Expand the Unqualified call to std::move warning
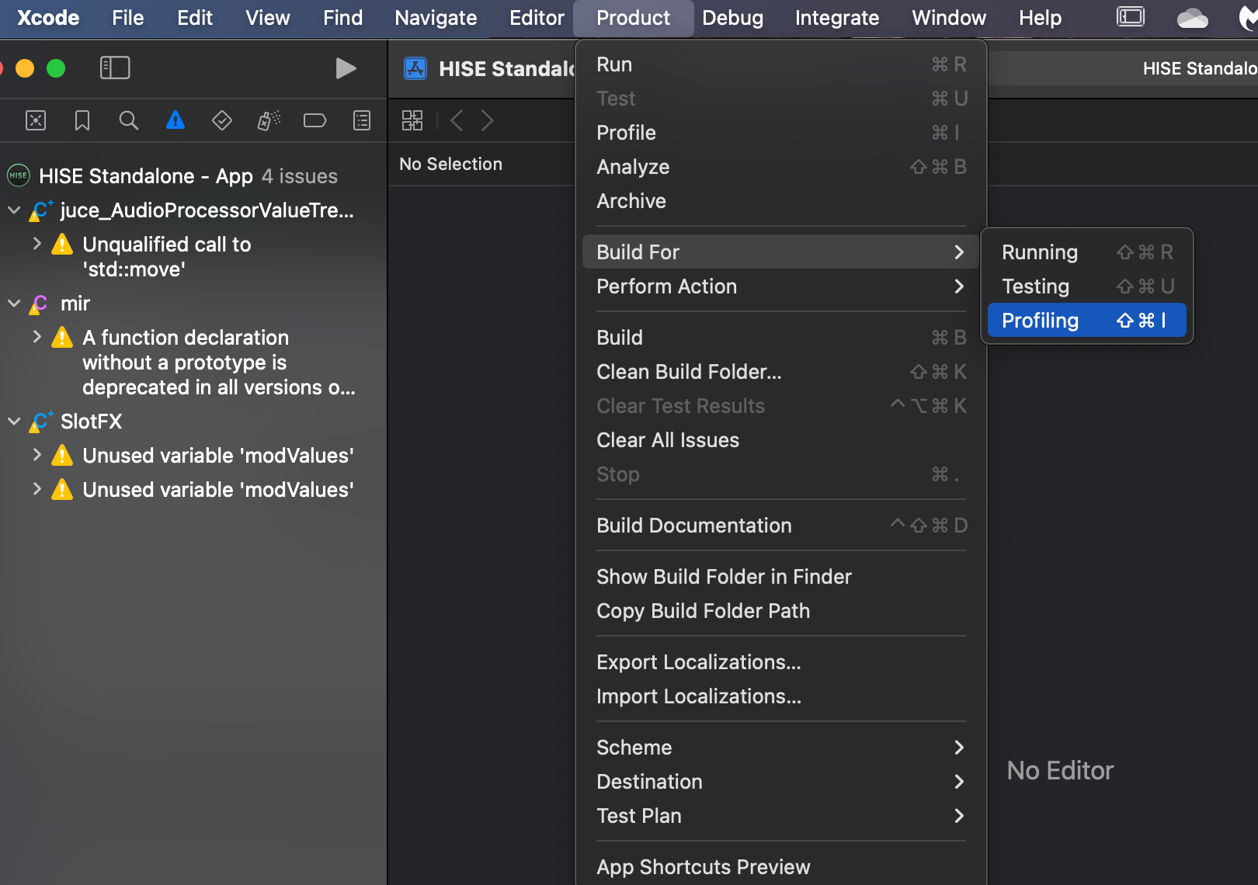 [36, 244]
